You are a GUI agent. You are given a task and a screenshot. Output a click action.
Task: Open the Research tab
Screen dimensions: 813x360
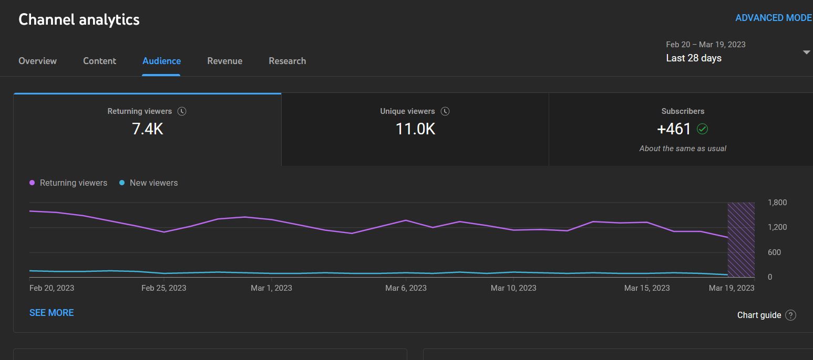pyautogui.click(x=287, y=61)
